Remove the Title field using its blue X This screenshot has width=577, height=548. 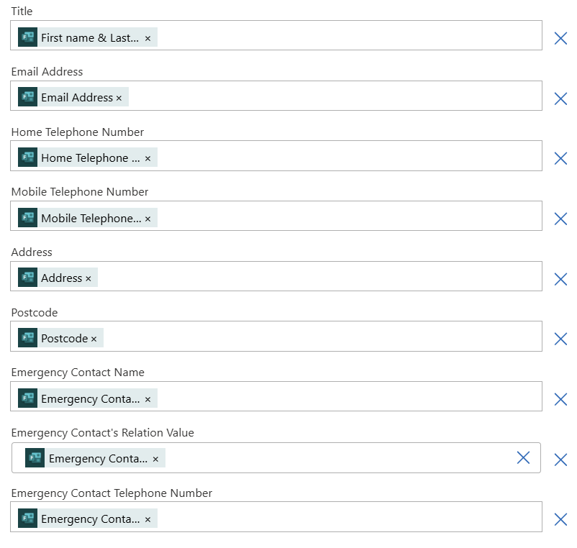tap(560, 39)
